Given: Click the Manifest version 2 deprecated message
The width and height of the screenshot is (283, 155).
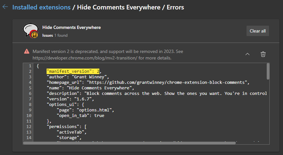Looking at the screenshot, I should 108,55.
